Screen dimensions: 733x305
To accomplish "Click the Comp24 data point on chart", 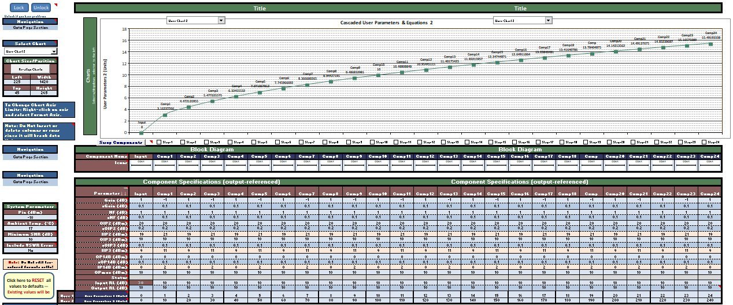I will [x=710, y=44].
